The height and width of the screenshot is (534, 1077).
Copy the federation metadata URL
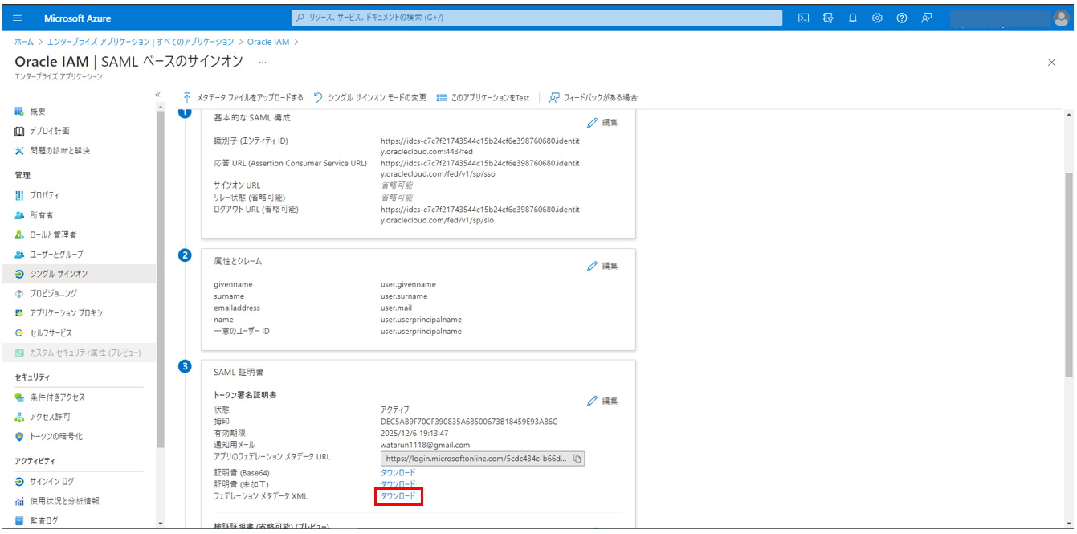tap(577, 459)
